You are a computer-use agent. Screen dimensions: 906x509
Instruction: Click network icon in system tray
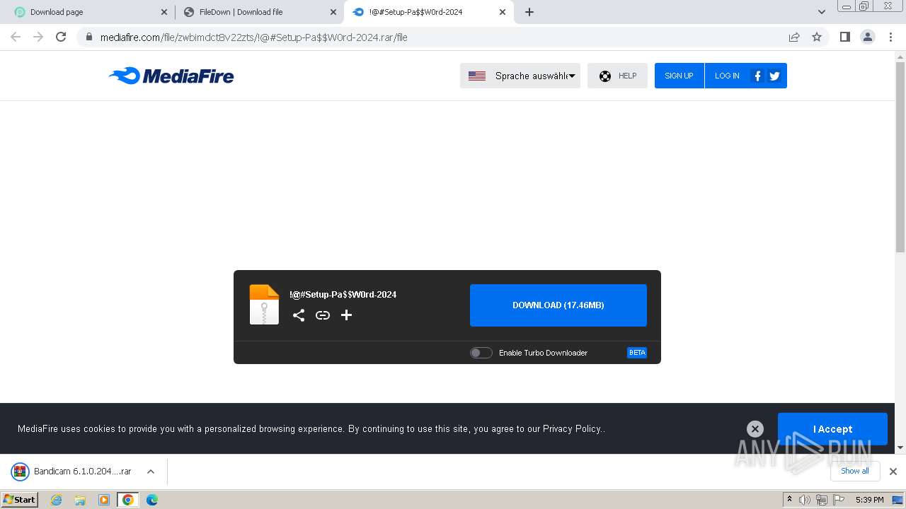click(821, 500)
